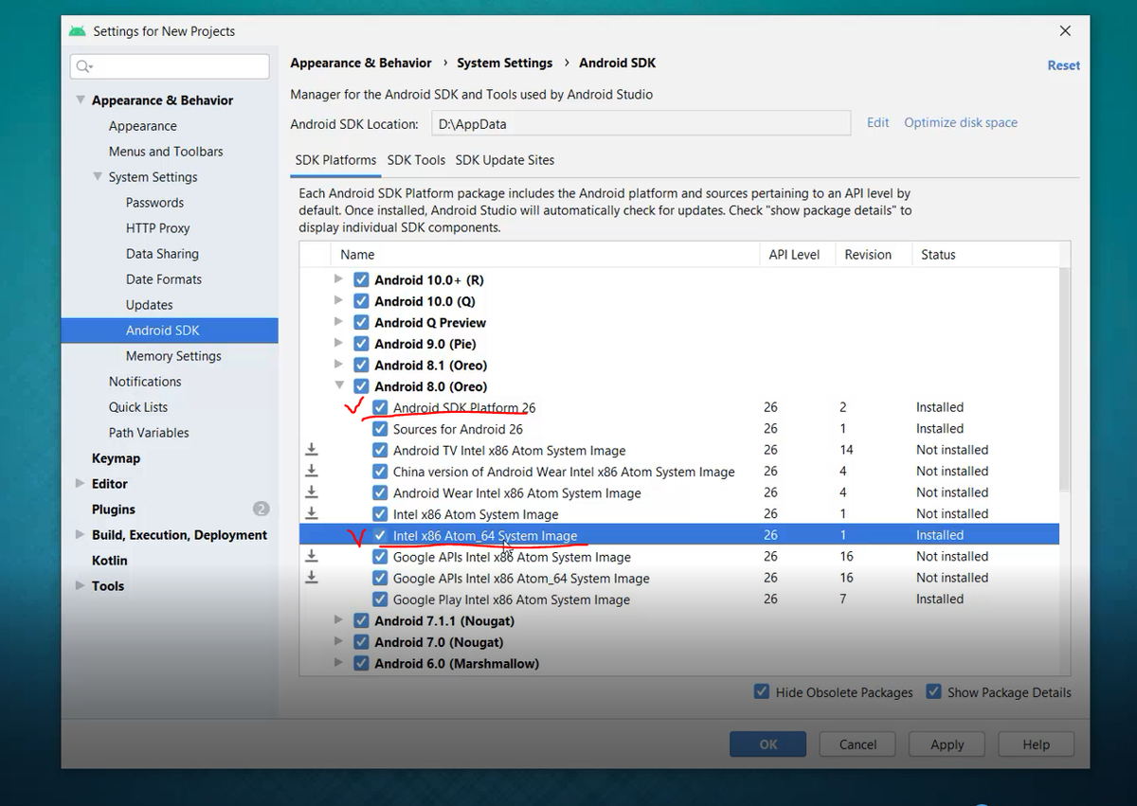Open Memory Settings page
Viewport: 1137px width, 806px height.
[173, 355]
